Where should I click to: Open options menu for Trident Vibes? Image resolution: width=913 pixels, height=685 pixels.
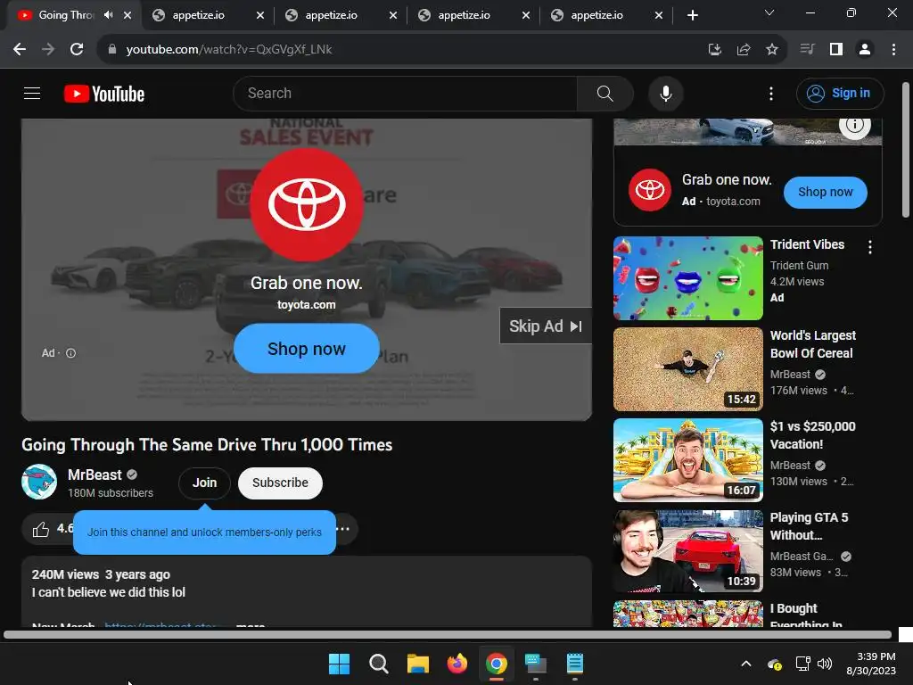coord(870,247)
